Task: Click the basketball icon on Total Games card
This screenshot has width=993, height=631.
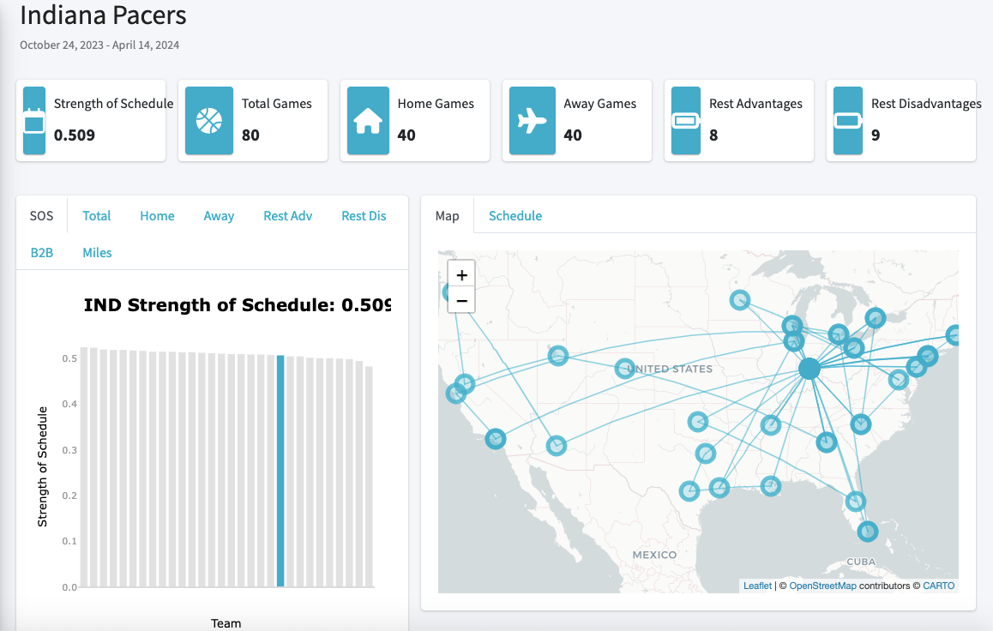Action: pos(209,120)
